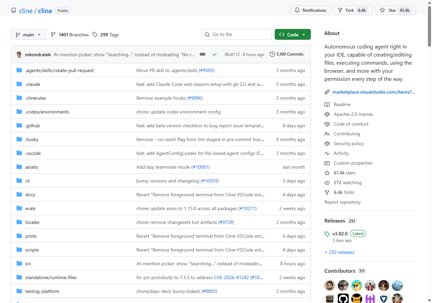Click the repository icon beside cline/cline
This screenshot has width=432, height=303.
point(13,11)
